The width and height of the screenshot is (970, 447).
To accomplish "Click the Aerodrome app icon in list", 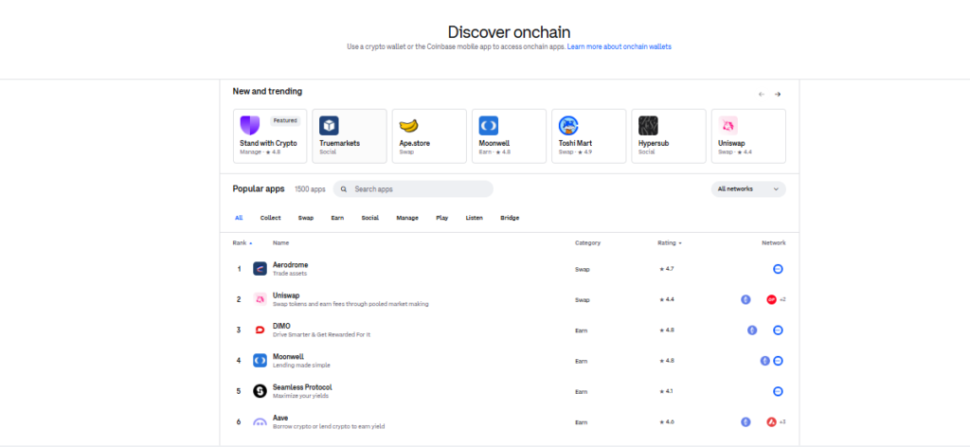I will coord(260,269).
